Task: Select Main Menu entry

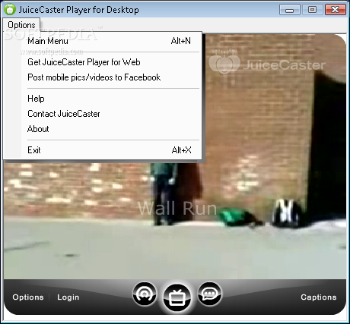Action: coord(103,41)
